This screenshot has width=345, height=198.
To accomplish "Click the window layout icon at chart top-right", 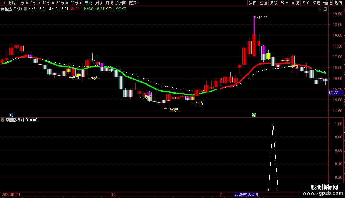I will tap(325, 9).
